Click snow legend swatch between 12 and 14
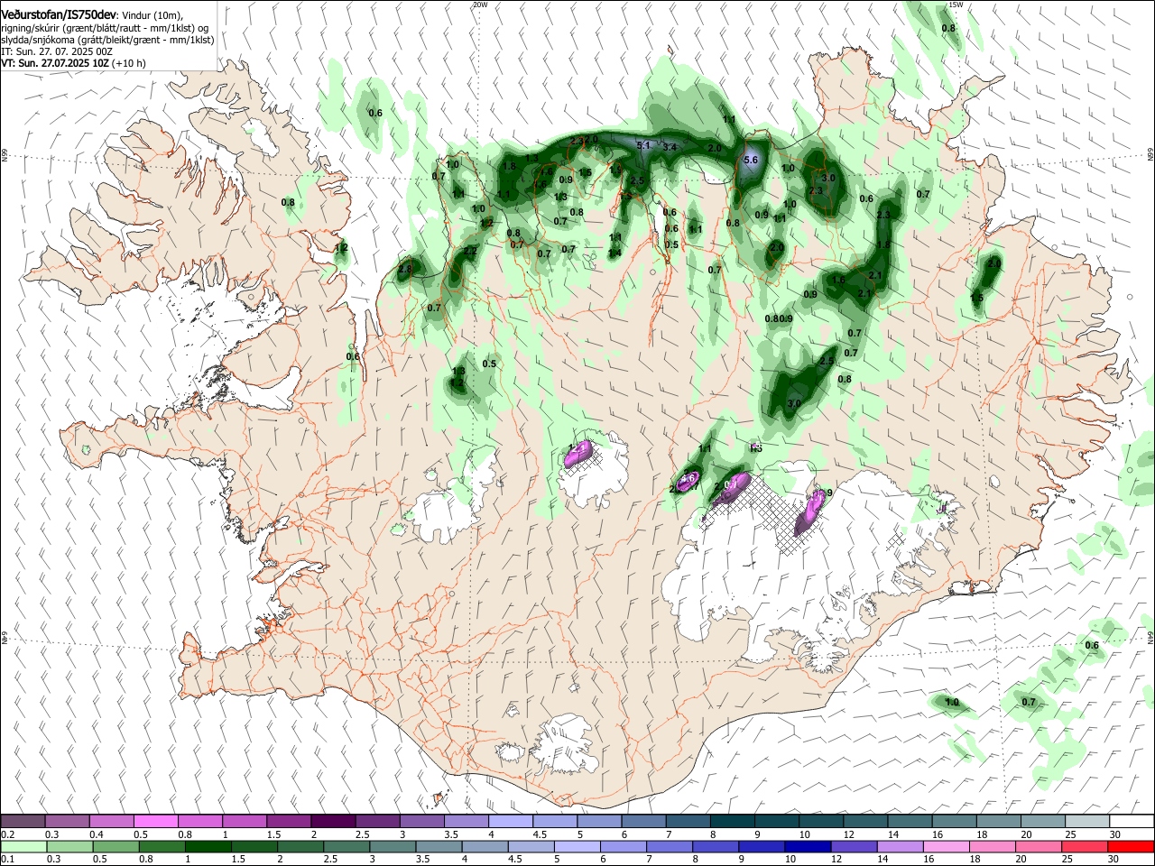The image size is (1155, 866). [866, 822]
